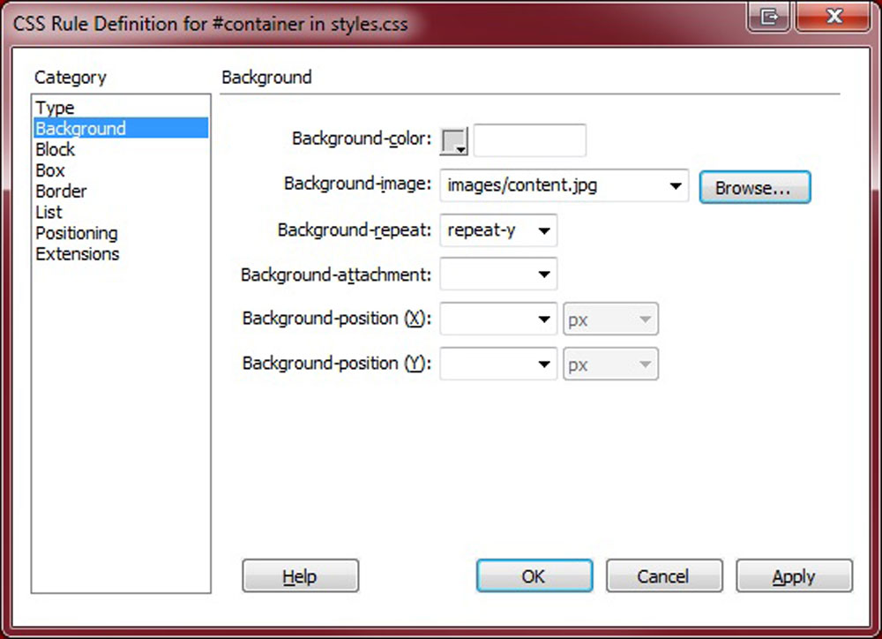
Task: Go to the Positioning category
Action: pyautogui.click(x=76, y=234)
